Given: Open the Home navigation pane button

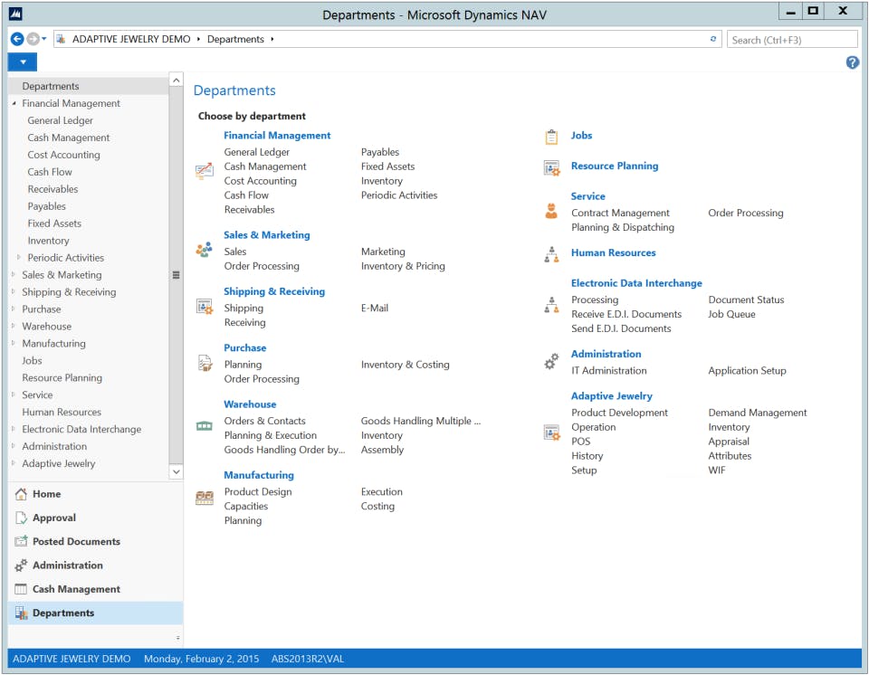Looking at the screenshot, I should 46,494.
